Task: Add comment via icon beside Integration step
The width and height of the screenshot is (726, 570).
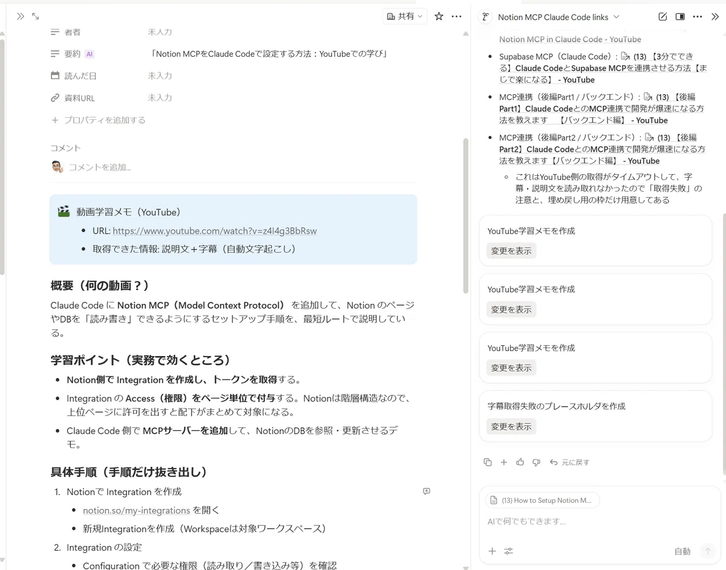Action: click(427, 491)
